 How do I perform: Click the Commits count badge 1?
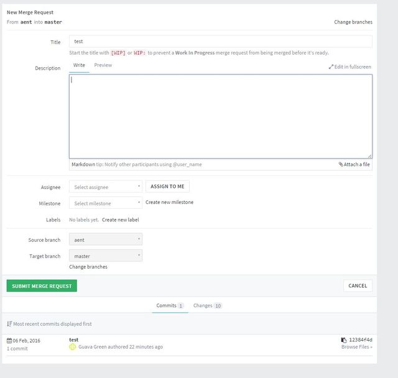click(x=180, y=306)
